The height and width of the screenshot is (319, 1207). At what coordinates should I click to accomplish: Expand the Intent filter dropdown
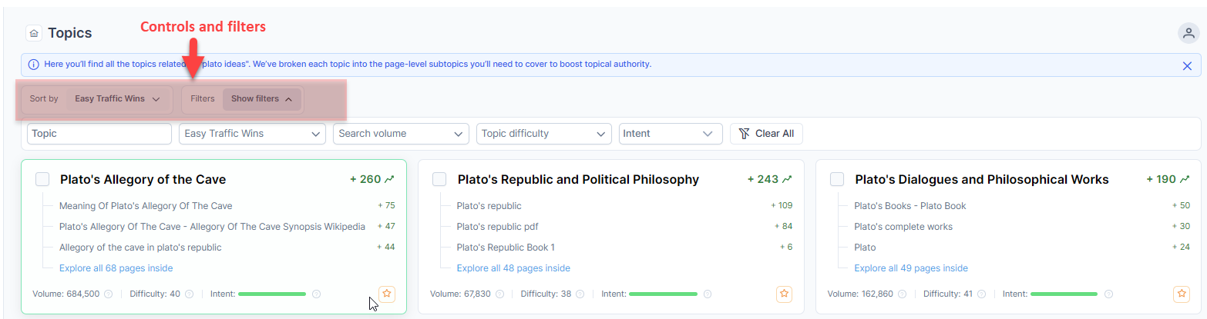[x=671, y=134]
